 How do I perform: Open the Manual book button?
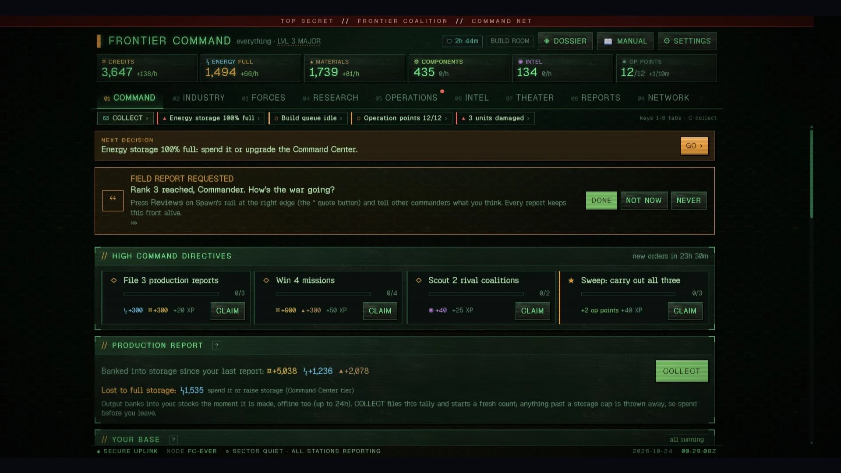coord(625,41)
